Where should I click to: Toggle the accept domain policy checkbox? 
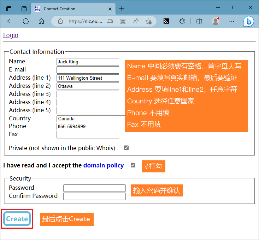133,165
